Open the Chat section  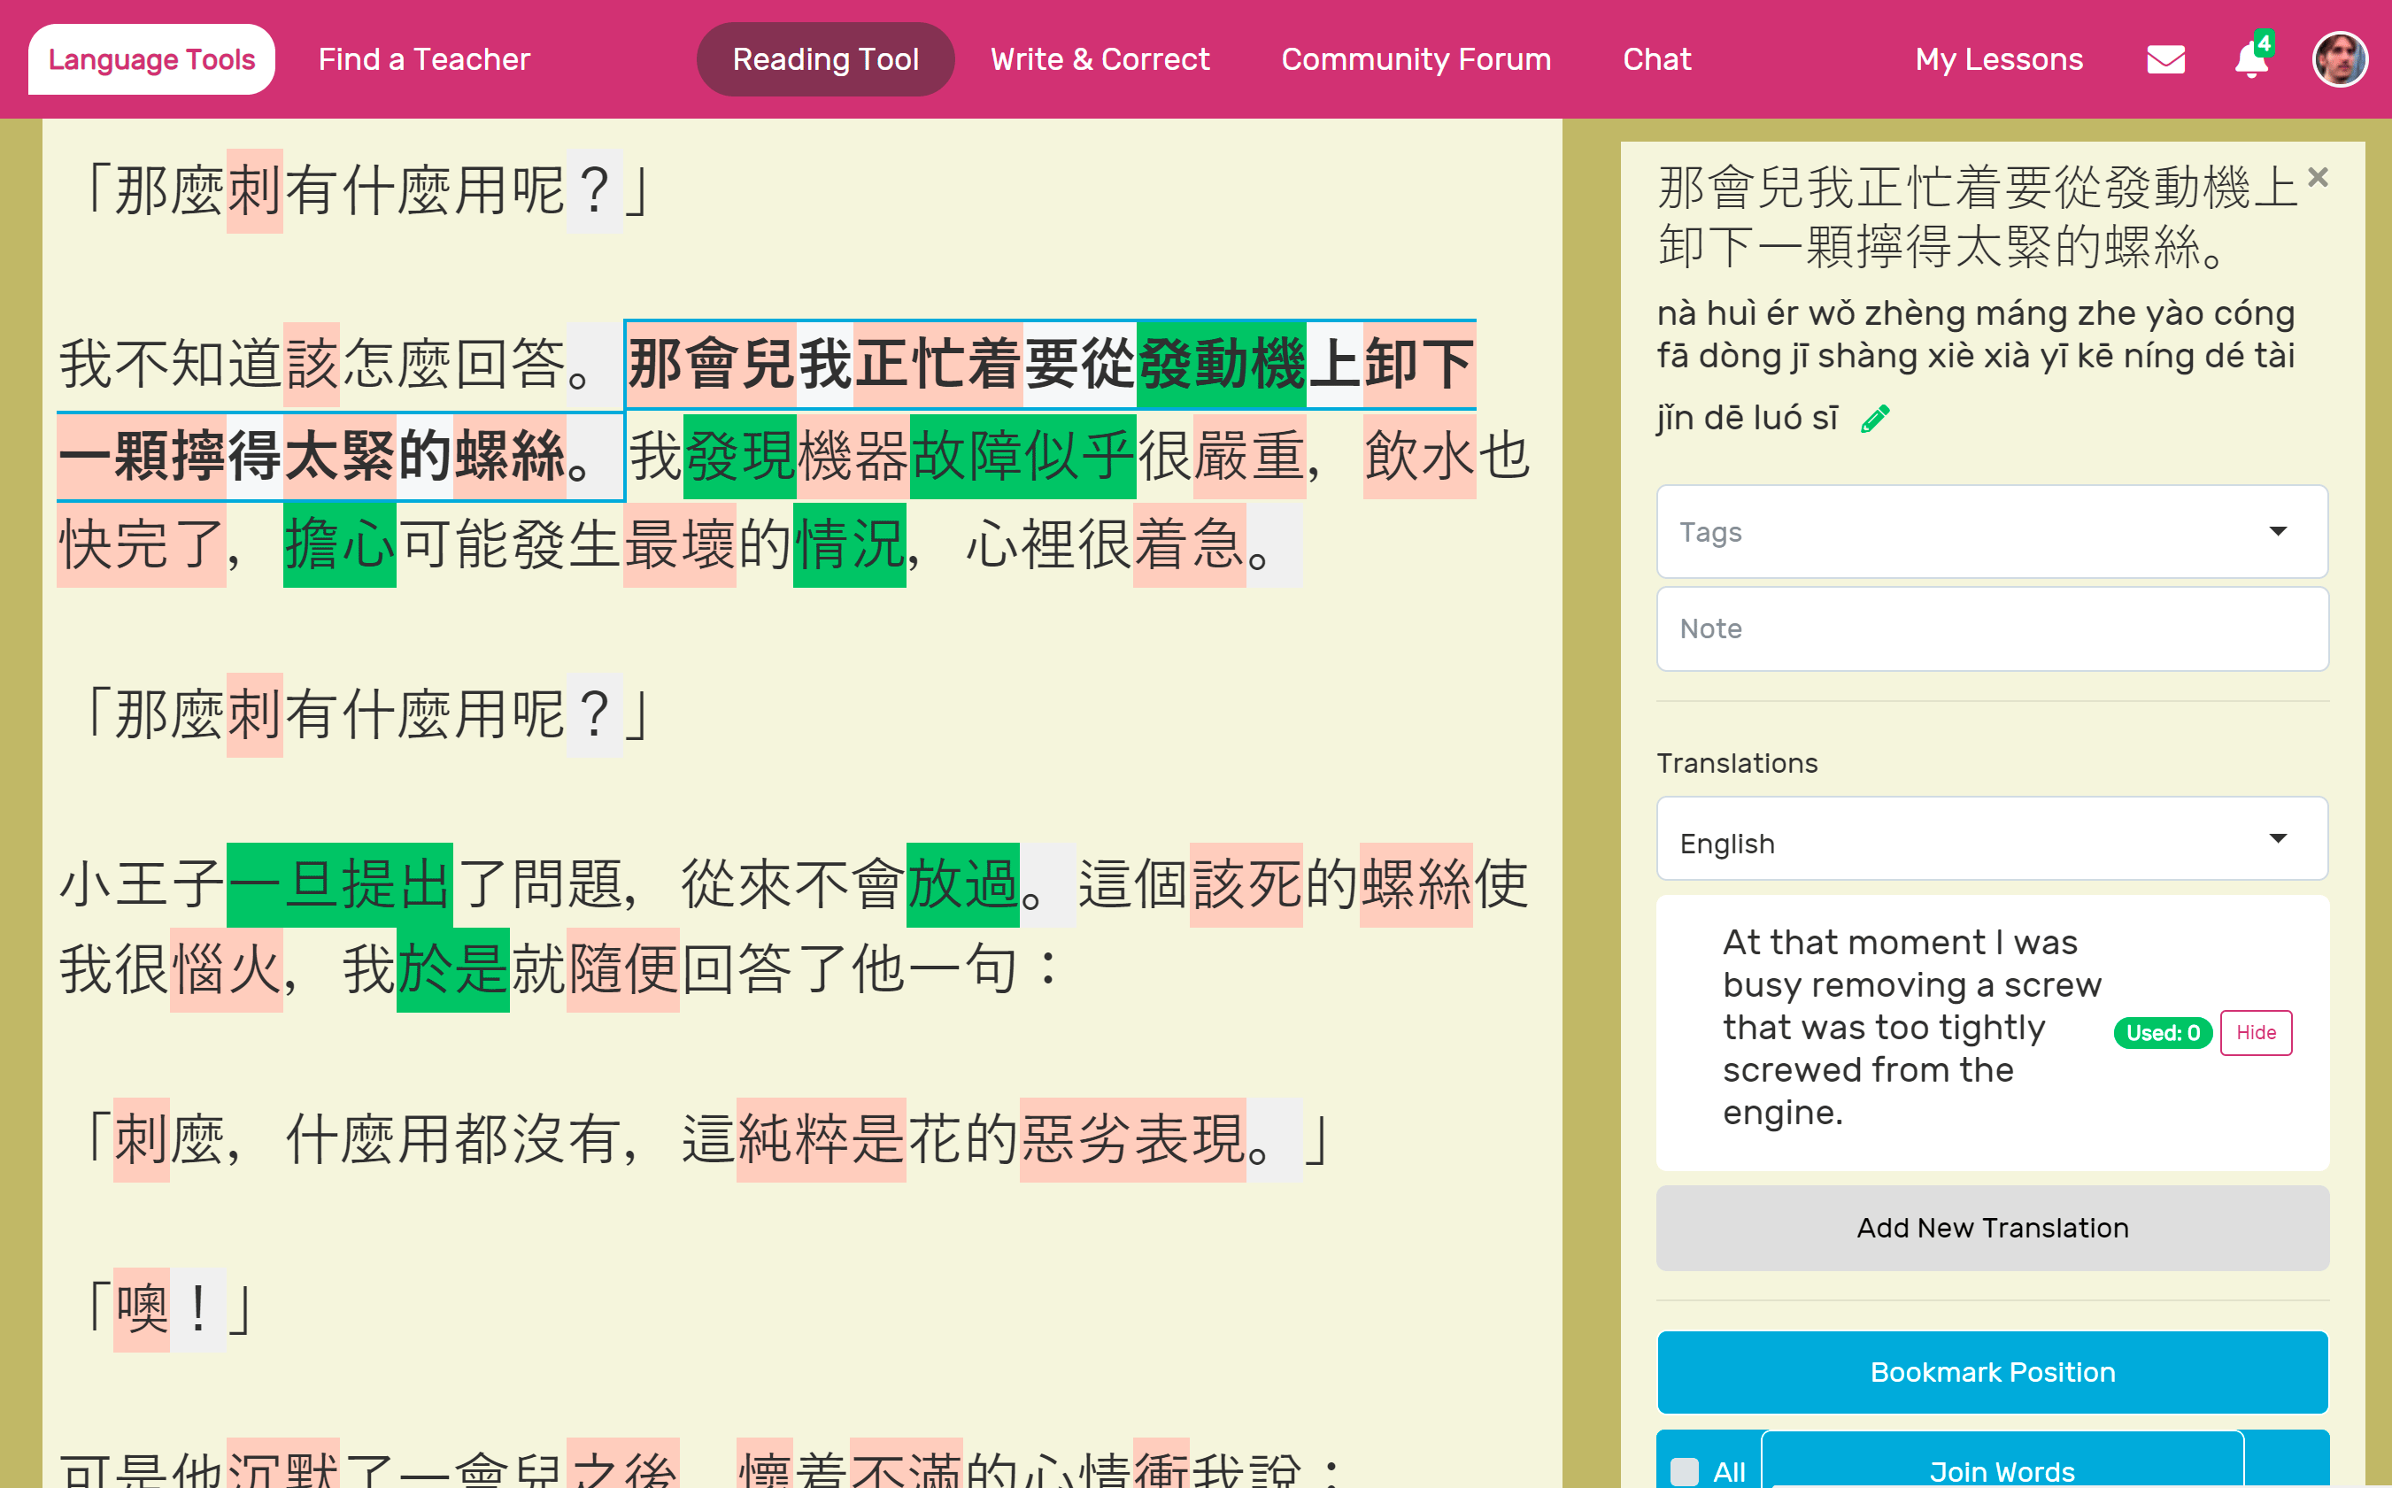click(1657, 58)
